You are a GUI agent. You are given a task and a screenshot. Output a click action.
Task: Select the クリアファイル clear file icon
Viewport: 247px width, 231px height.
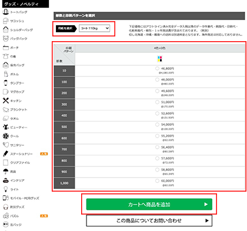point(6,162)
